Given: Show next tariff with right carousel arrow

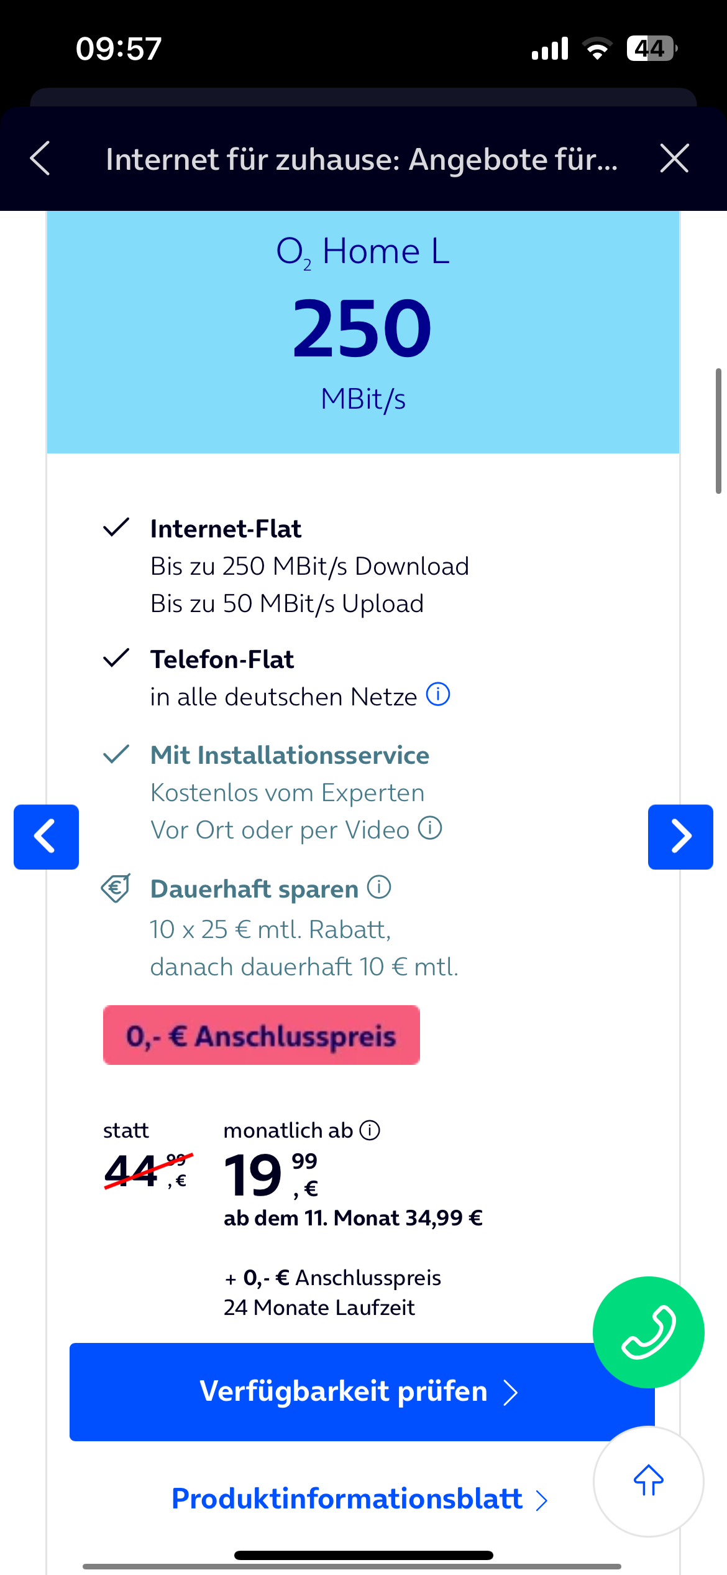Looking at the screenshot, I should coord(680,837).
